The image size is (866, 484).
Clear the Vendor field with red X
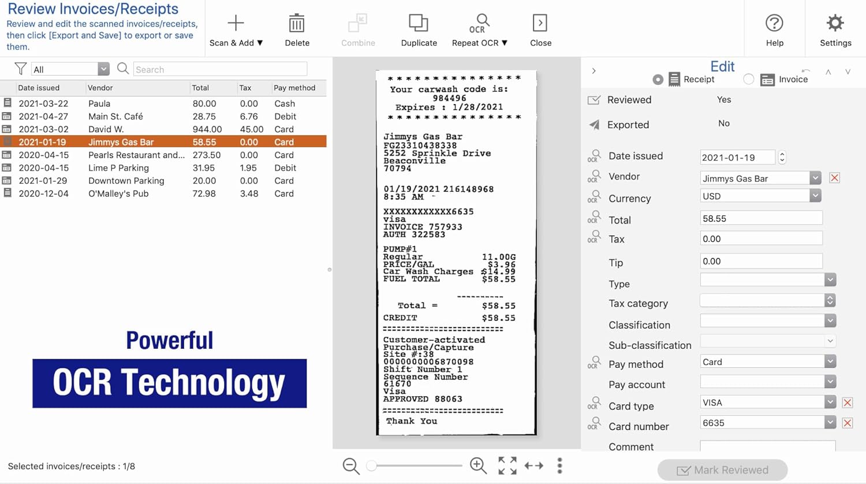(x=834, y=178)
